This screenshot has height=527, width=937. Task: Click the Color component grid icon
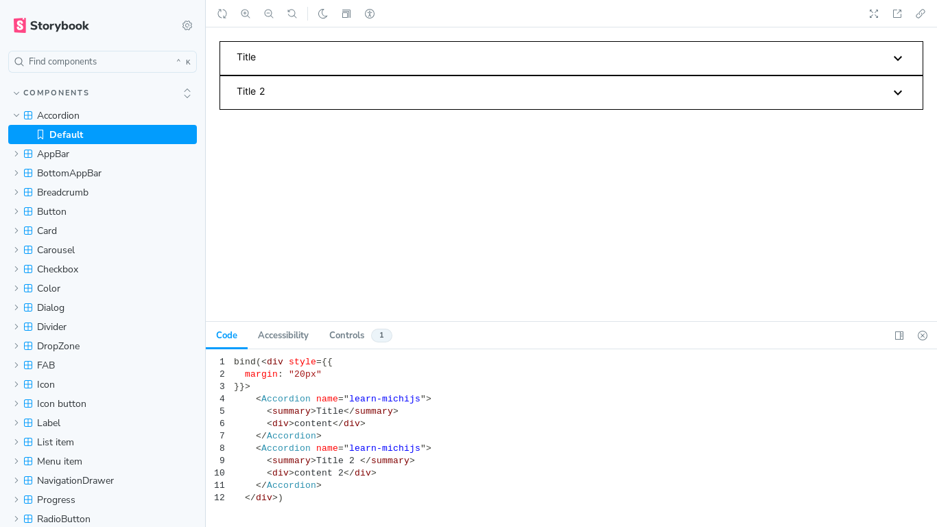tap(28, 288)
